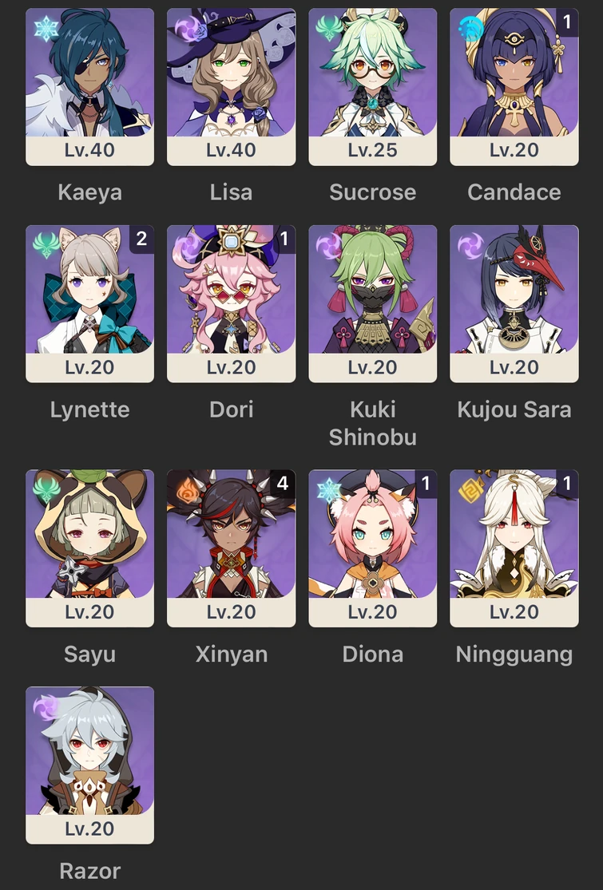Tap the Hydro element icon on Candace

coord(470,27)
